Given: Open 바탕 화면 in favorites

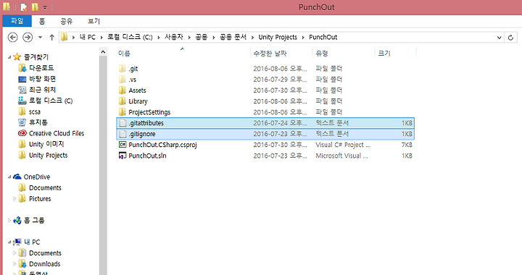Looking at the screenshot, I should pyautogui.click(x=42, y=79).
